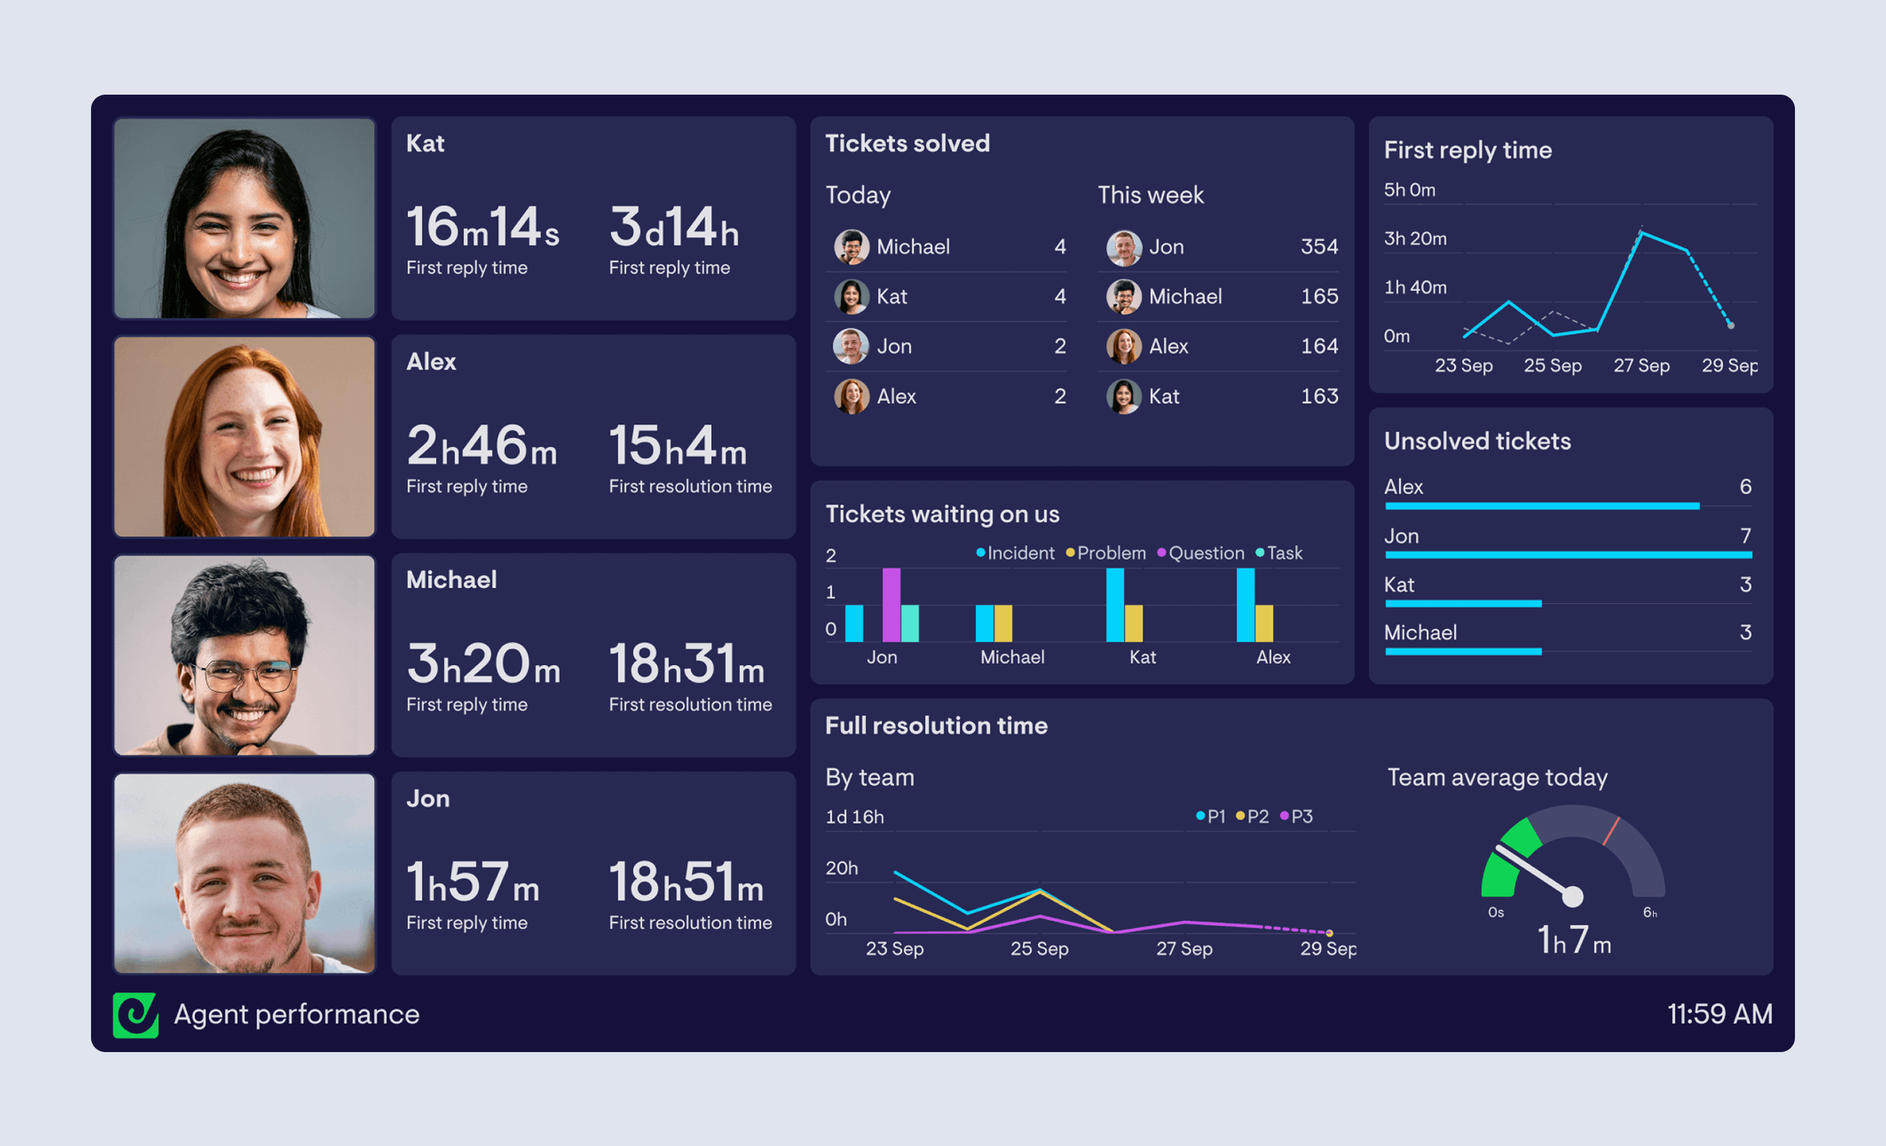Click Jon's unsolved tickets progress bar
The height and width of the screenshot is (1146, 1886).
(1567, 555)
